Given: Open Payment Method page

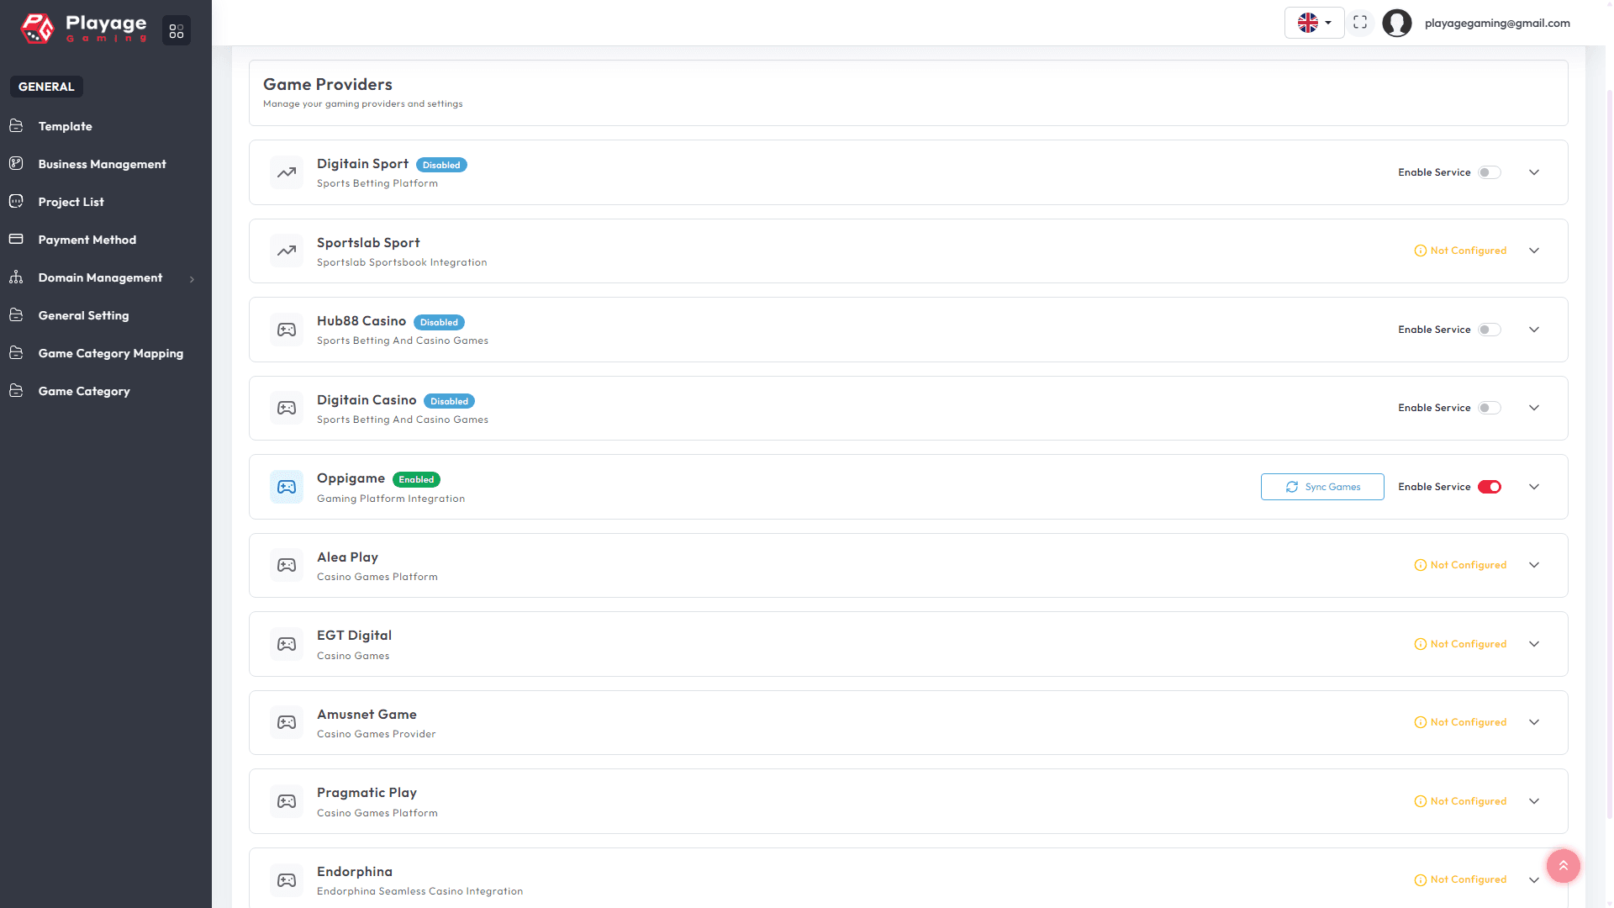Looking at the screenshot, I should click(x=87, y=240).
